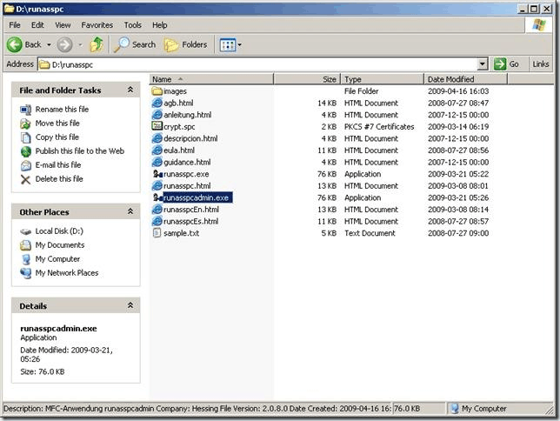This screenshot has height=421, width=560.
Task: Click the Rename this file icon
Action: point(26,110)
